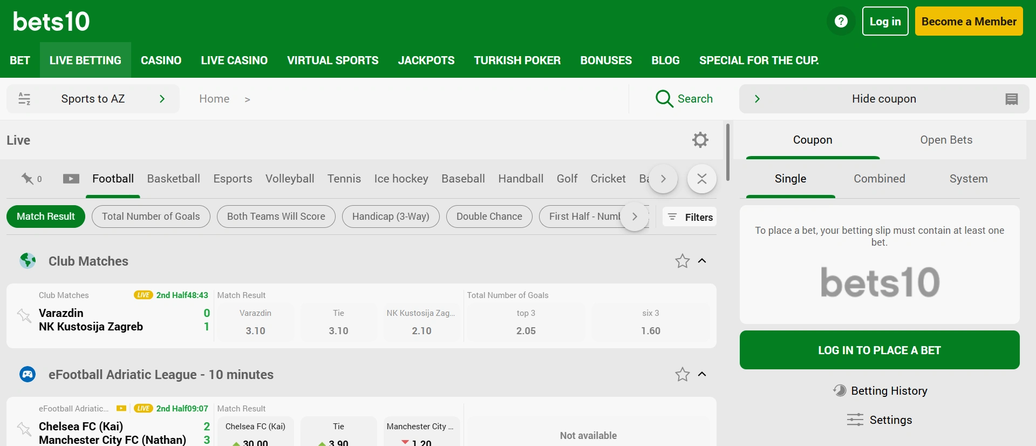Switch to the Cricket tab
The height and width of the screenshot is (446, 1036).
(608, 179)
